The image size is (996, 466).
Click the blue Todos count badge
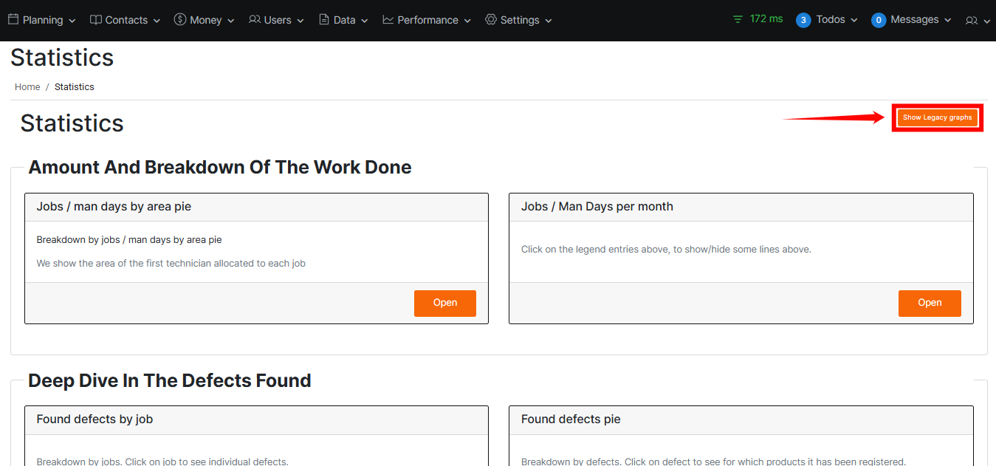pos(803,20)
